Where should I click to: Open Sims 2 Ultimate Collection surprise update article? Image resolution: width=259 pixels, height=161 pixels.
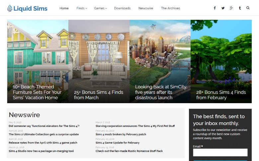pyautogui.click(x=44, y=134)
